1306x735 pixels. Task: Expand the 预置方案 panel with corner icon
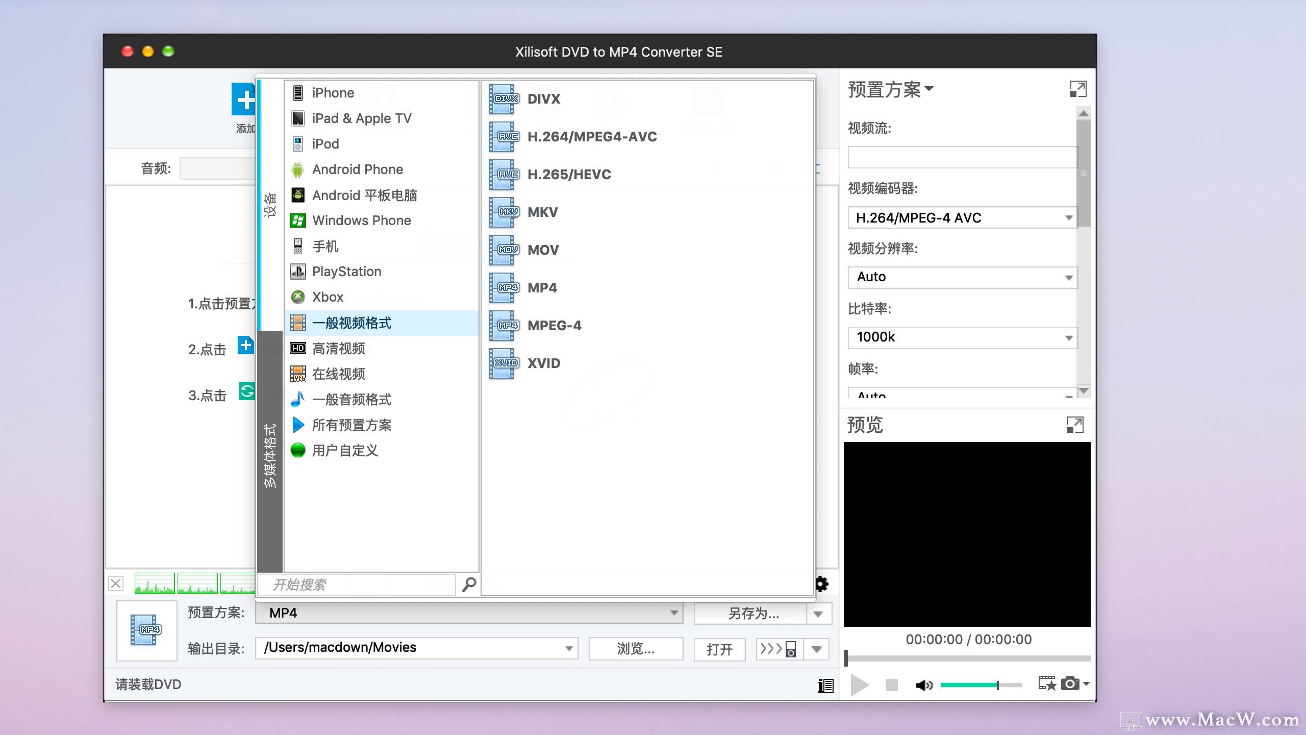[x=1078, y=89]
